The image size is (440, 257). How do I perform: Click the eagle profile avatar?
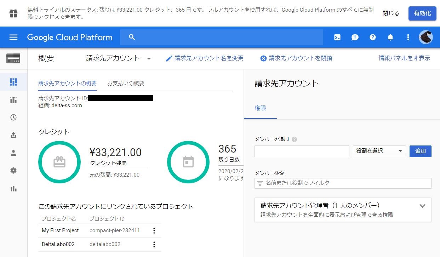425,37
